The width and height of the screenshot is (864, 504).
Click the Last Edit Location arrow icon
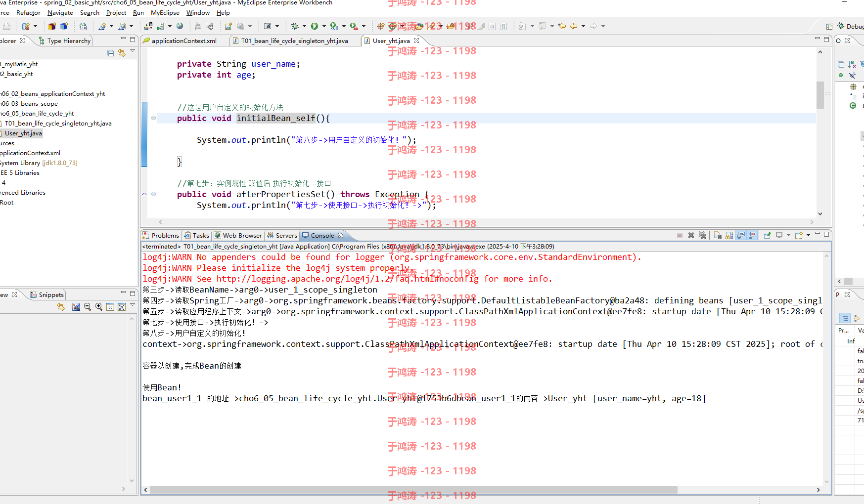click(562, 26)
